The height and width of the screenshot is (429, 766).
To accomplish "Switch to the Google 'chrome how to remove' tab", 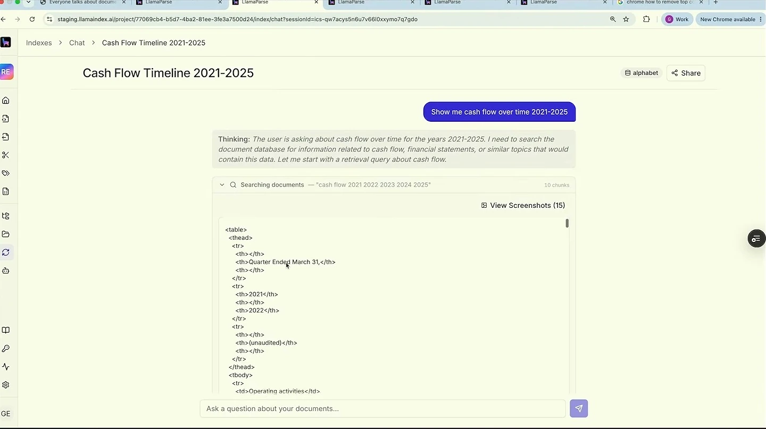I will [x=660, y=2].
